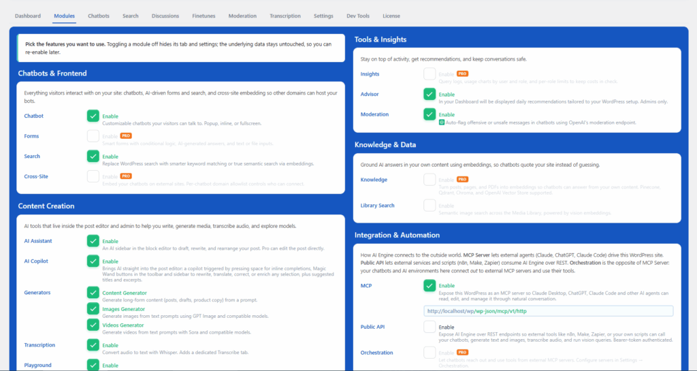The image size is (697, 371).
Task: Click the 'Content Creation' section heading
Action: [46, 206]
